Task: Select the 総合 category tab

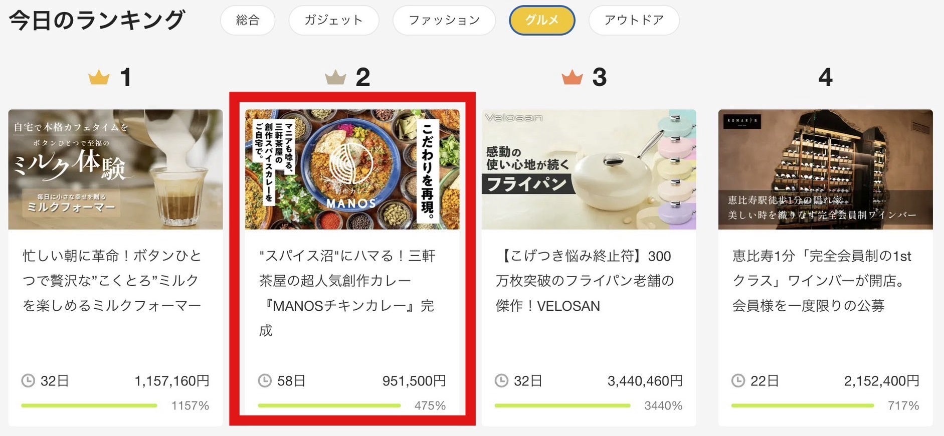Action: pyautogui.click(x=248, y=21)
